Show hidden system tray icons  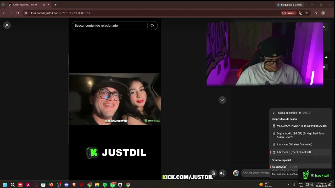point(288,185)
